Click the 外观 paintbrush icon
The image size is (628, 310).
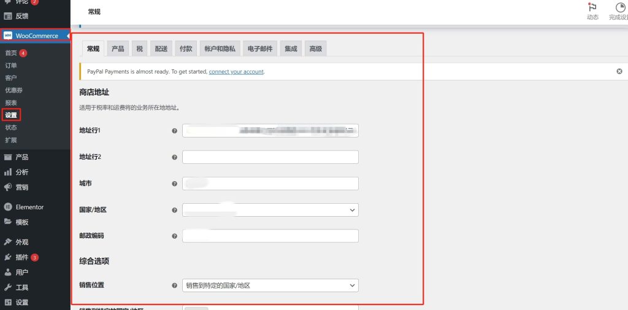coord(7,242)
